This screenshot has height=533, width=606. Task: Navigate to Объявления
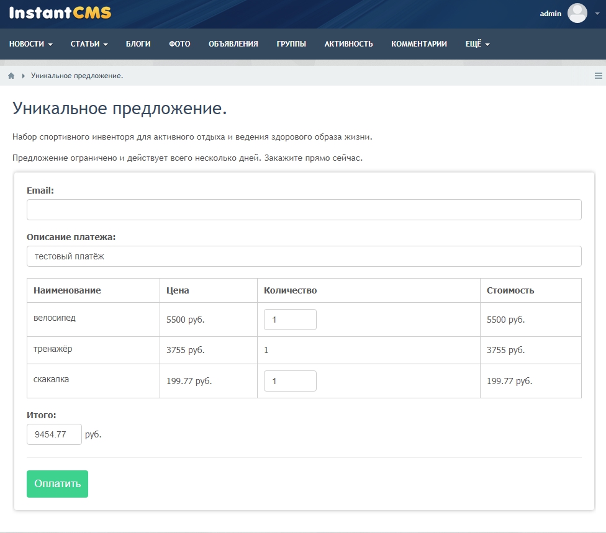click(233, 44)
